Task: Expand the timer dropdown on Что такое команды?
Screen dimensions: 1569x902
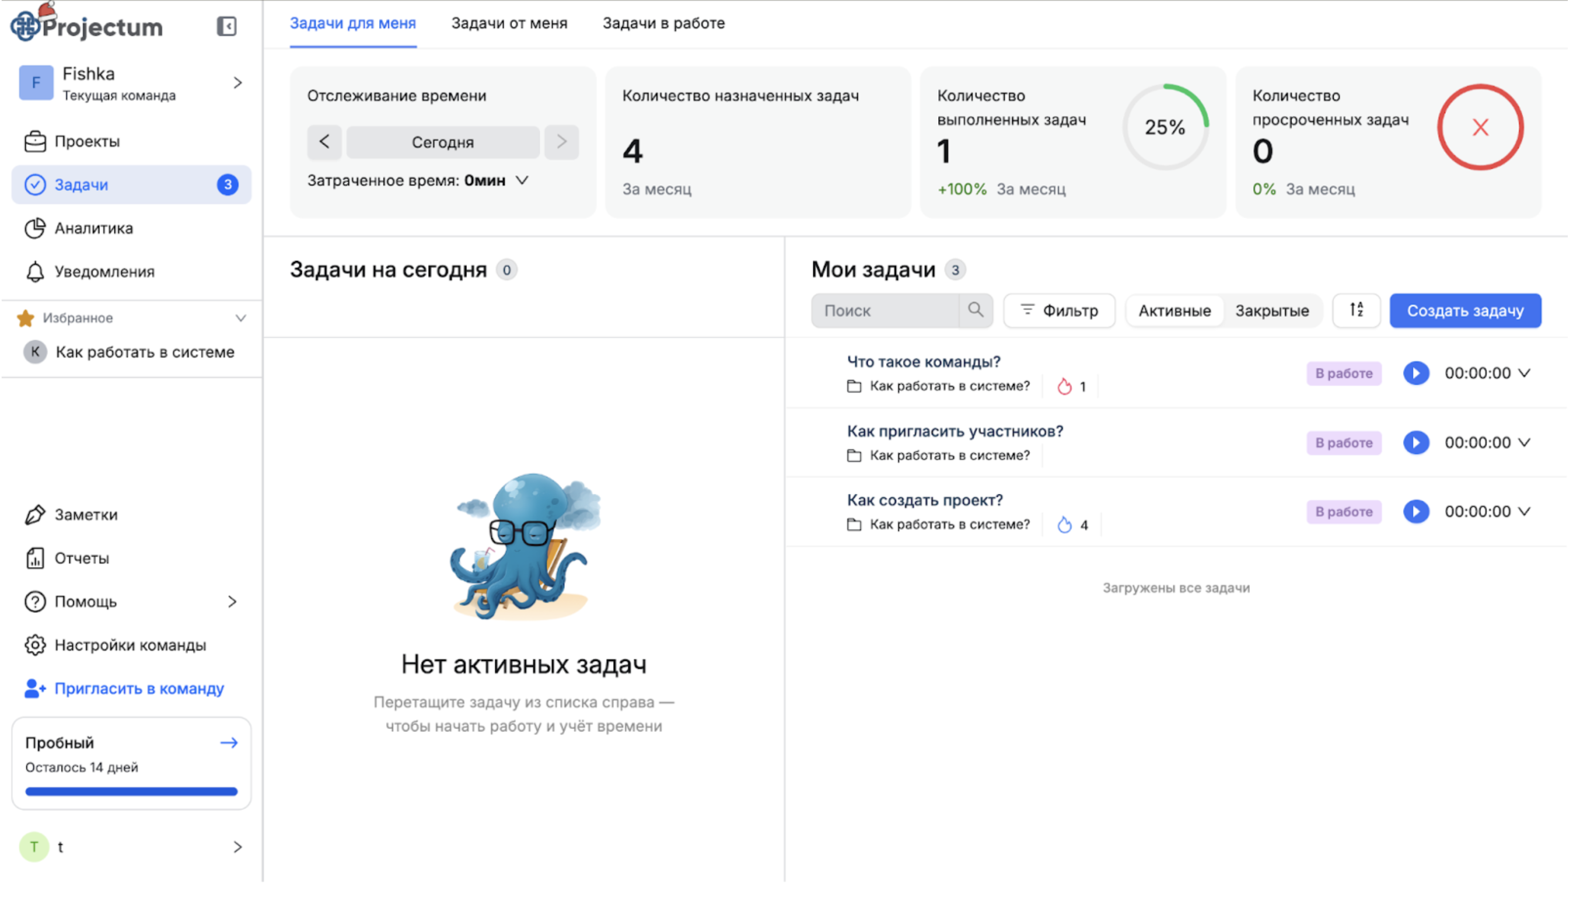Action: (1524, 373)
